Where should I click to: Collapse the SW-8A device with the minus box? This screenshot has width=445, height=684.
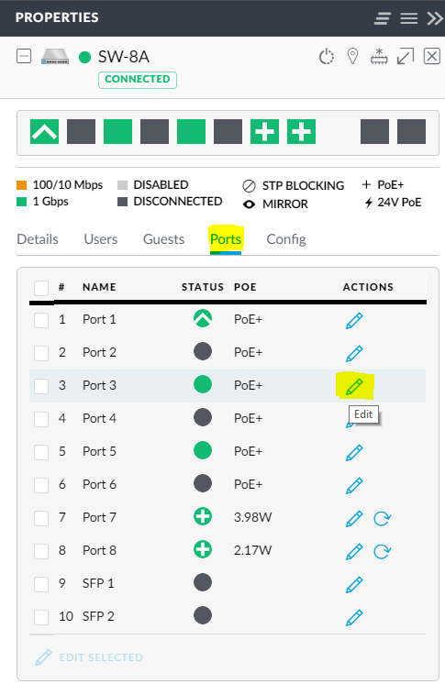(x=24, y=56)
